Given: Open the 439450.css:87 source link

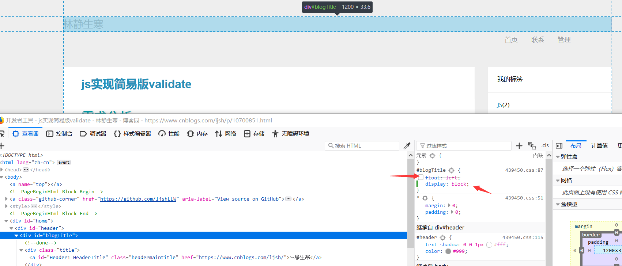Looking at the screenshot, I should (x=524, y=170).
